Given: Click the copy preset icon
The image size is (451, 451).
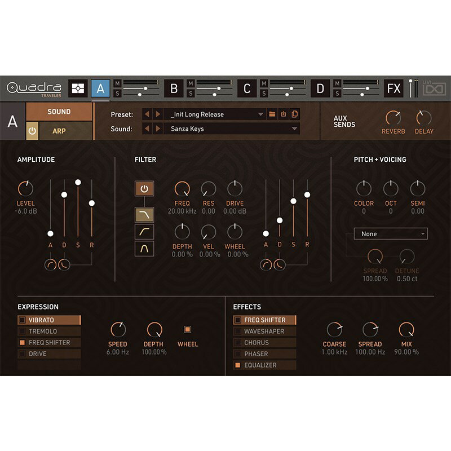Looking at the screenshot, I should click(x=294, y=114).
